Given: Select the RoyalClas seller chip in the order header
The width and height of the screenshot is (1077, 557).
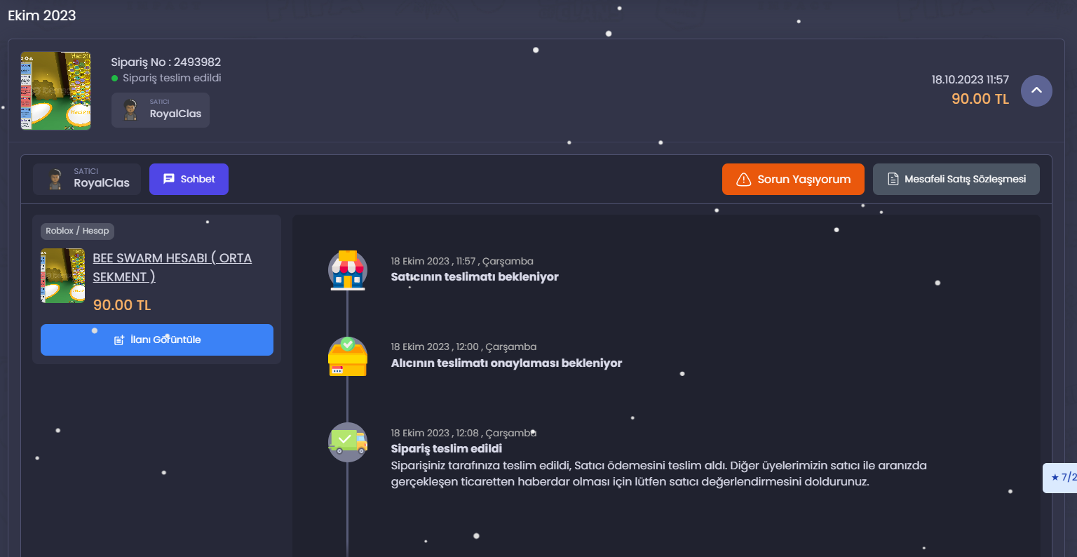Looking at the screenshot, I should pyautogui.click(x=161, y=110).
